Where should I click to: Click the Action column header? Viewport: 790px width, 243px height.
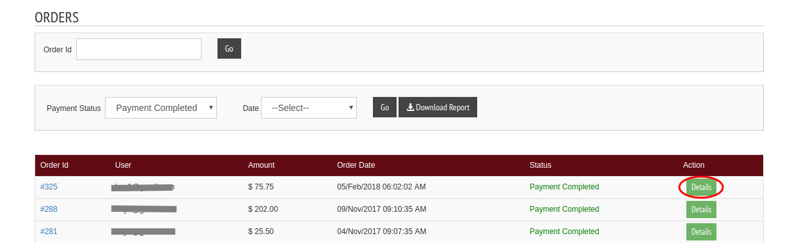pos(694,165)
